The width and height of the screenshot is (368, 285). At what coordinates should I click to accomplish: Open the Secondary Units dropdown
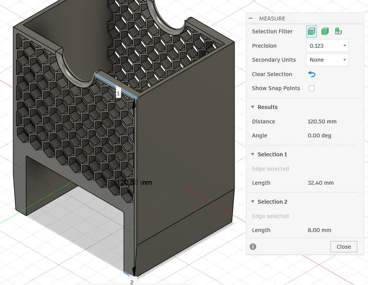[x=327, y=60]
